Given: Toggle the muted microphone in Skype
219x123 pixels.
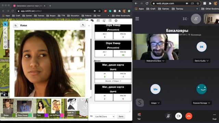Looking at the screenshot, I should tap(168, 116).
